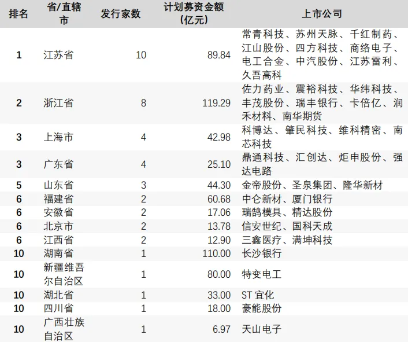Click the amount 44.30

pos(219,185)
